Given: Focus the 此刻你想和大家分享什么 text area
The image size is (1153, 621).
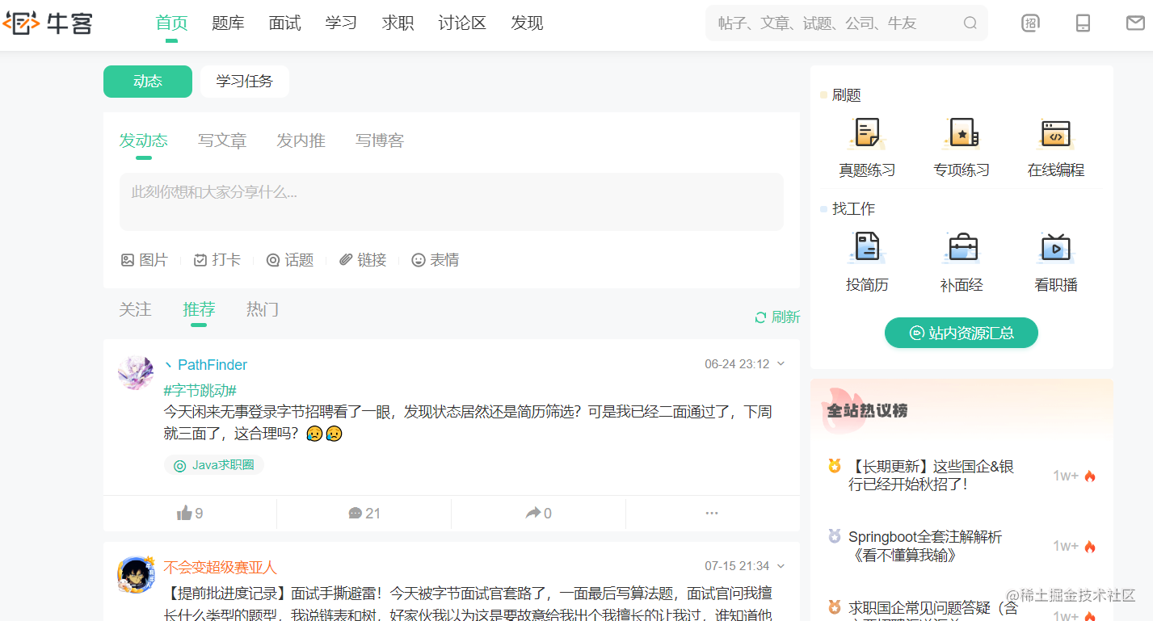Looking at the screenshot, I should point(452,202).
